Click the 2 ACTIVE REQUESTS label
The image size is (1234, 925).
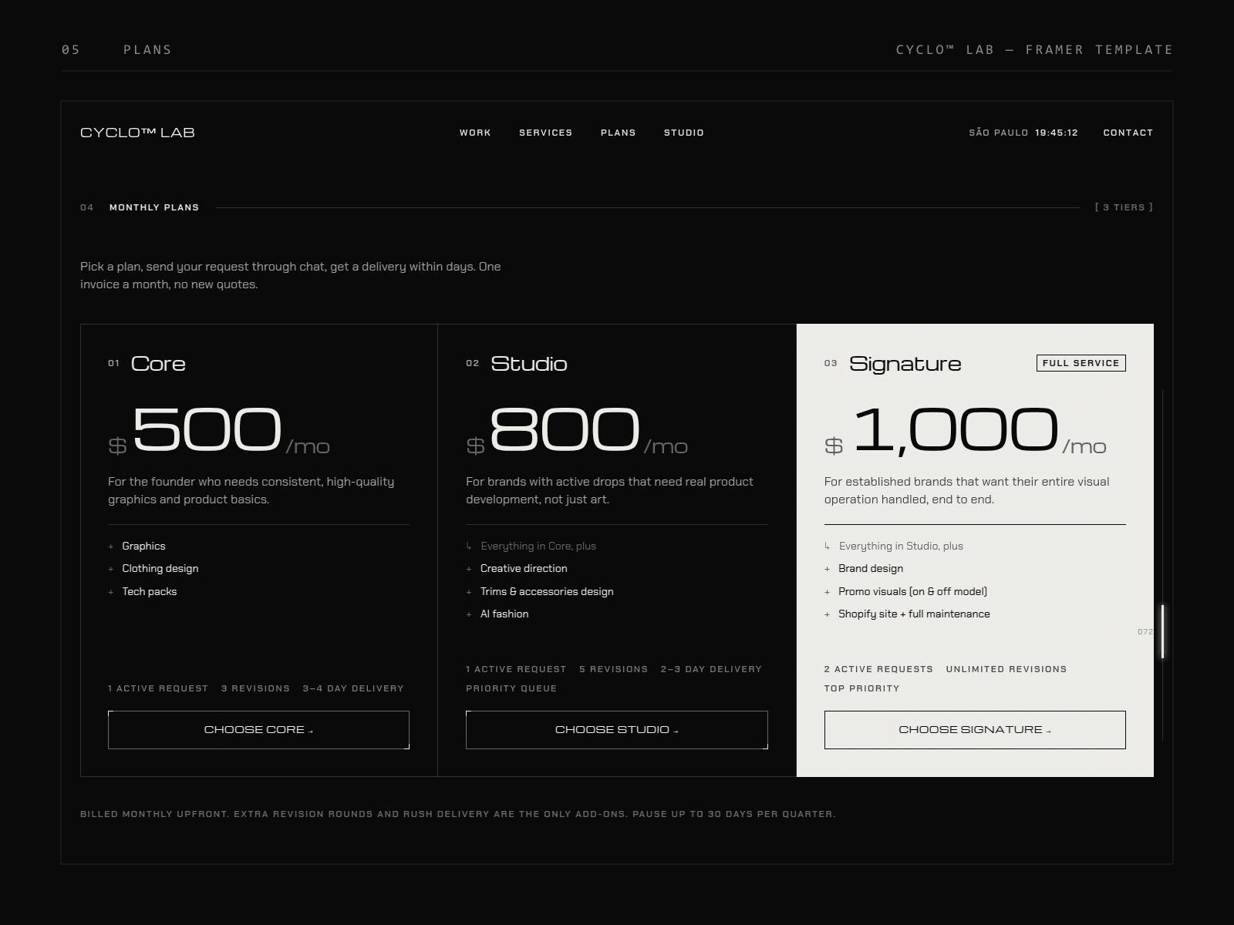878,669
